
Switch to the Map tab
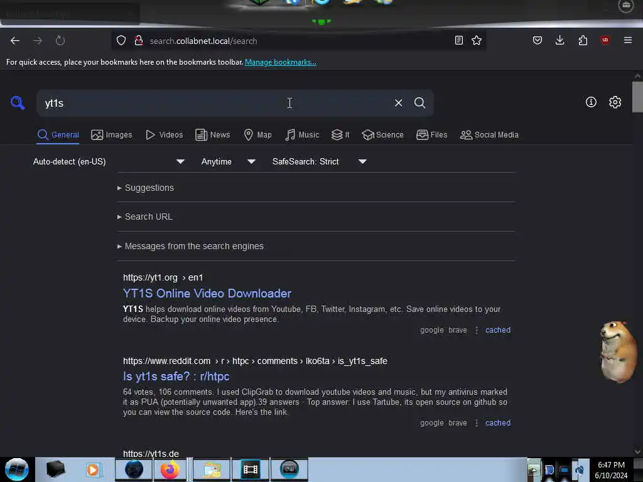[x=257, y=135]
